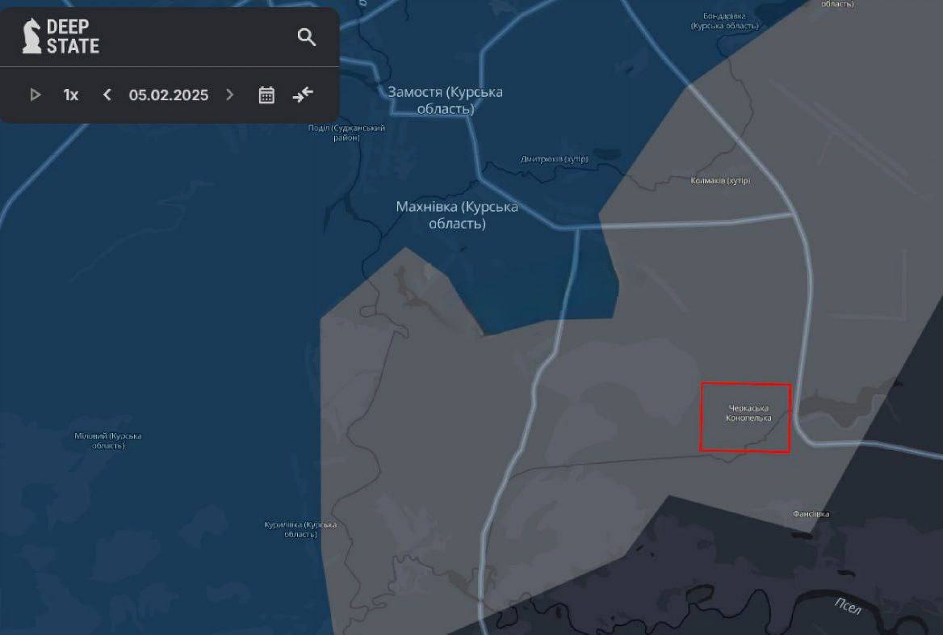Change the 1x playback speed

point(71,95)
